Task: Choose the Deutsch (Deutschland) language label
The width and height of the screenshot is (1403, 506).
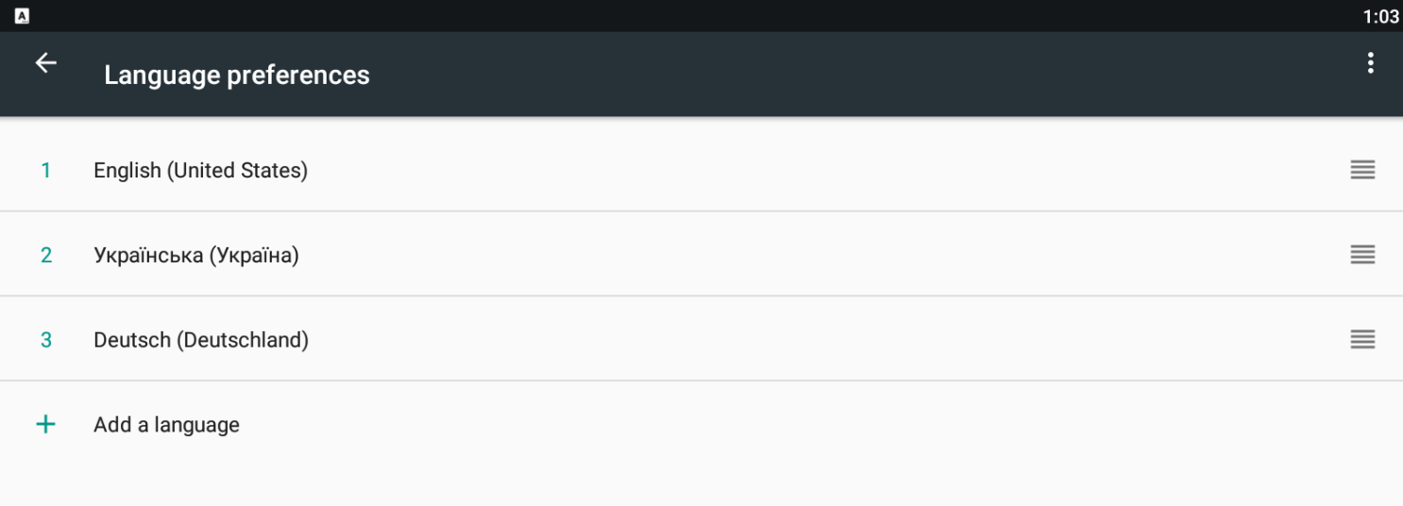Action: pyautogui.click(x=200, y=340)
